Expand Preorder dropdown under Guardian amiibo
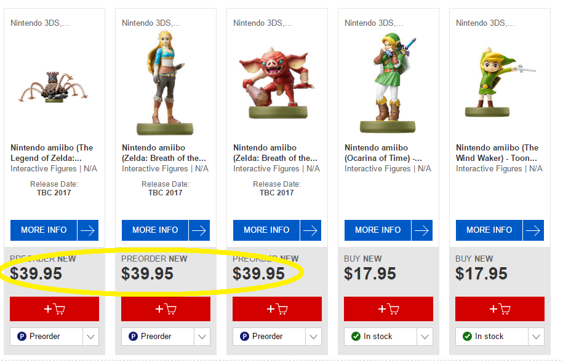 tap(90, 337)
